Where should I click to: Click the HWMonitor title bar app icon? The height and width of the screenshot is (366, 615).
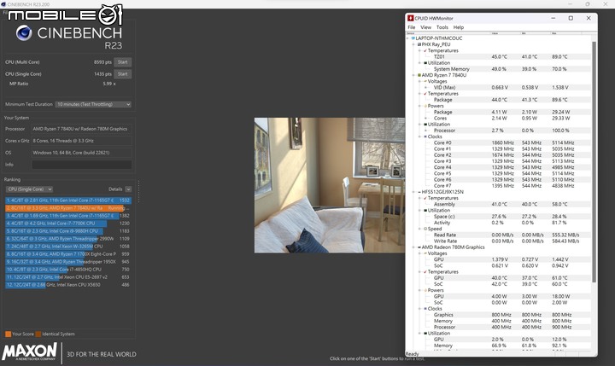tap(410, 18)
